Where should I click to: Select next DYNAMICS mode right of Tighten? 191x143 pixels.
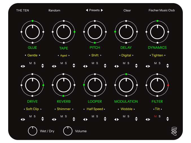(x=165, y=55)
